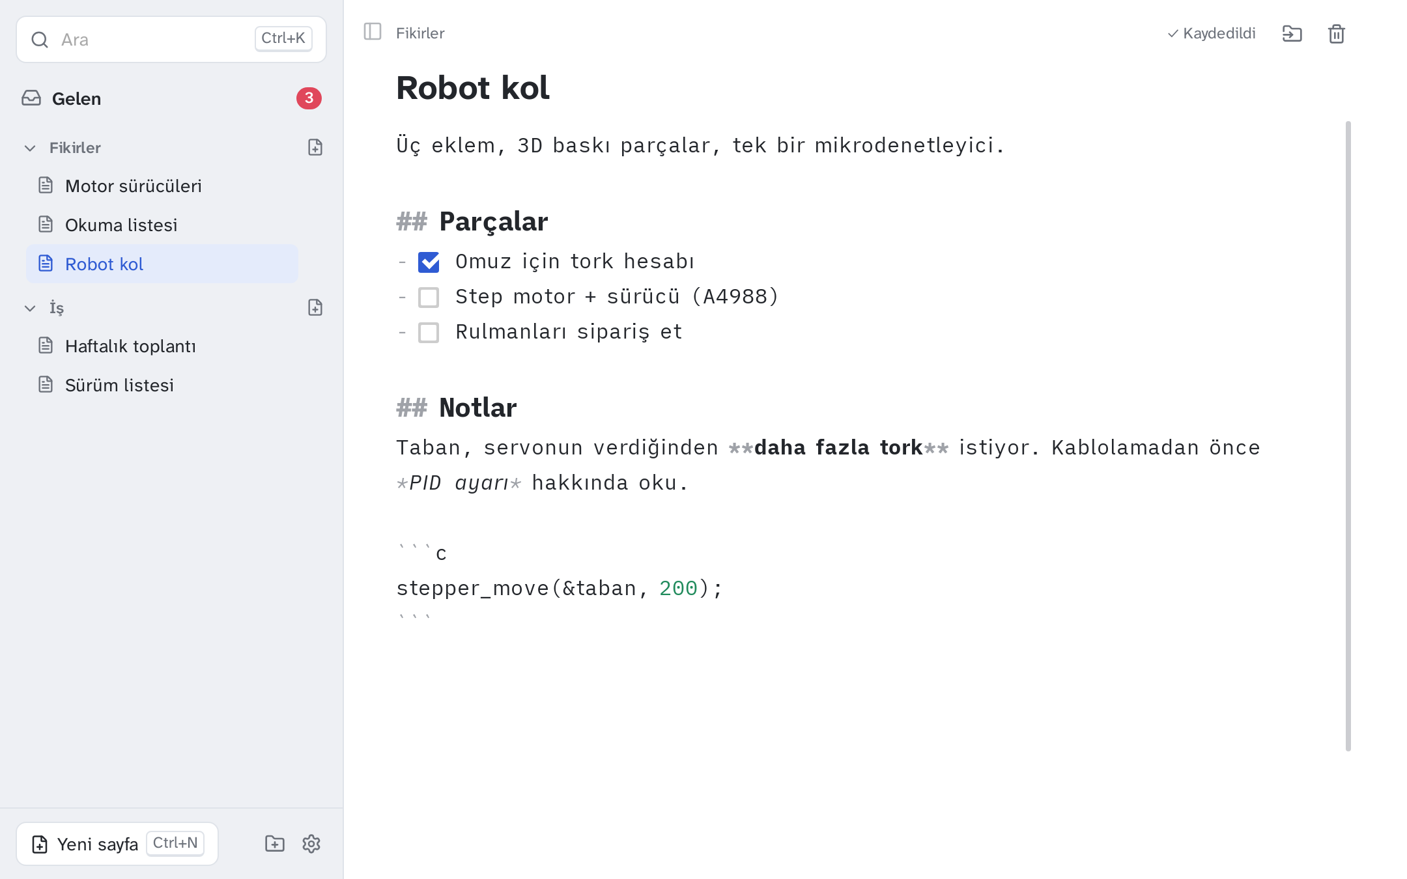Add new page in İş folder
1407x879 pixels.
[x=315, y=308]
